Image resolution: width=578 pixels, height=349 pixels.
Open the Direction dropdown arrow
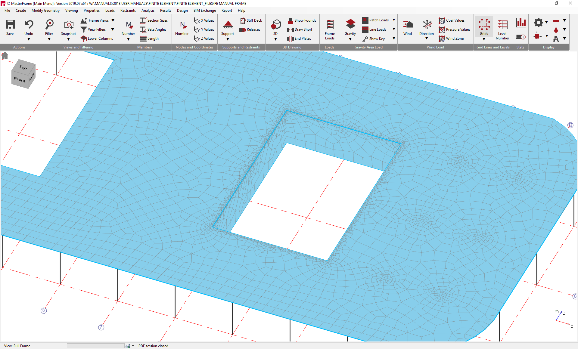(426, 38)
